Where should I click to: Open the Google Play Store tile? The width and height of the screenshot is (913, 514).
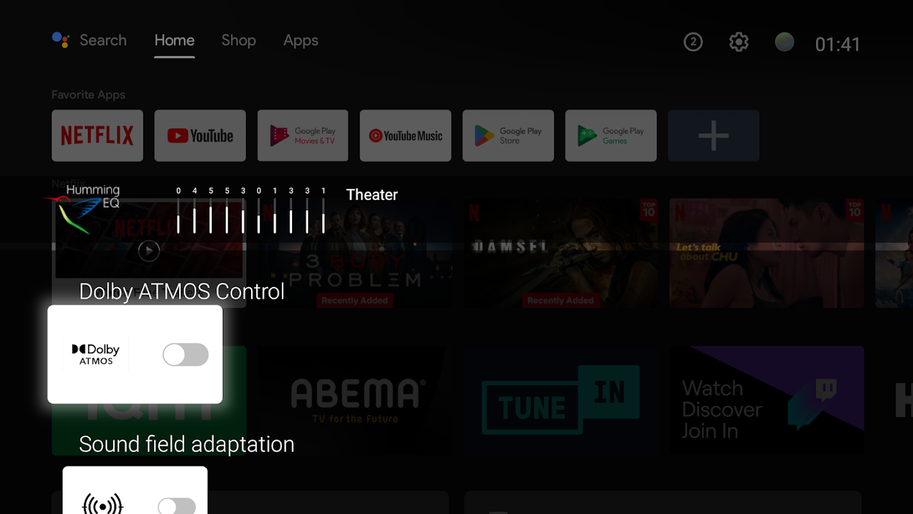pos(509,136)
